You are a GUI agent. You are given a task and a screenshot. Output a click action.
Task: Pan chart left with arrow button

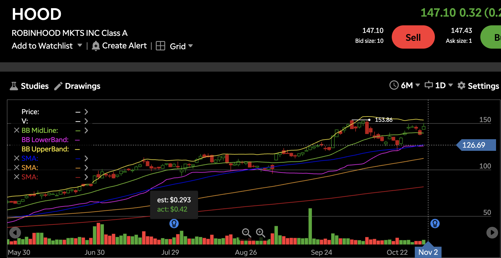15,233
